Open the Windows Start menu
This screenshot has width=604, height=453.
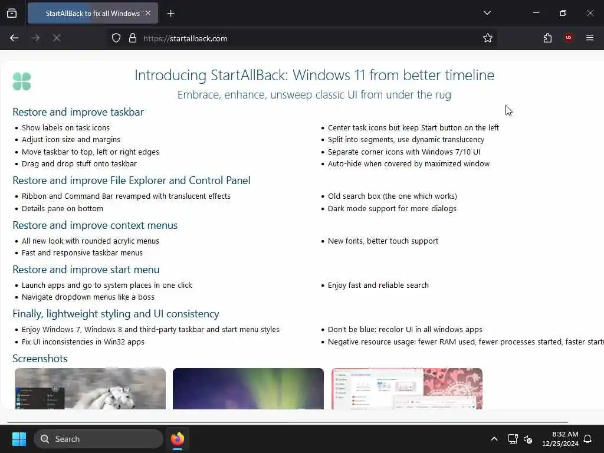pos(19,439)
